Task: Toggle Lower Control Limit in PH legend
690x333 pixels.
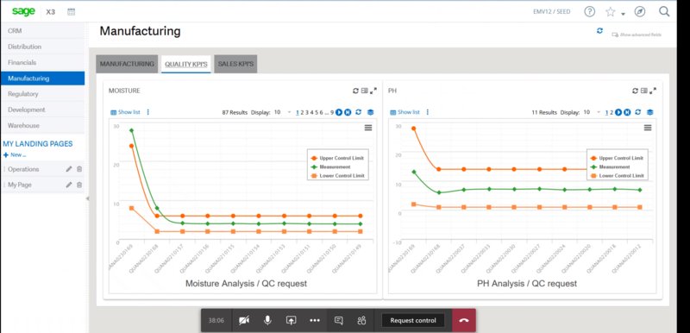Action: [x=617, y=175]
